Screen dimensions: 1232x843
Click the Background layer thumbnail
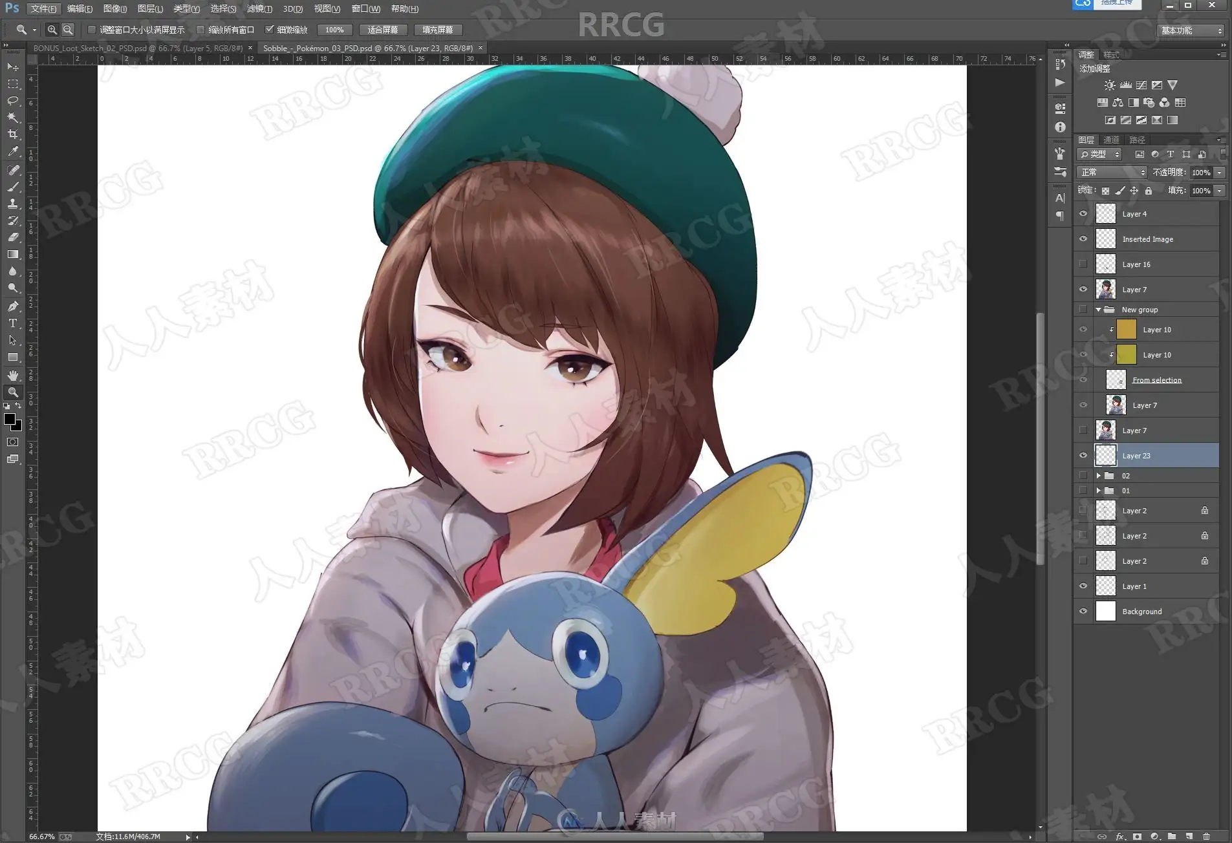(1106, 611)
